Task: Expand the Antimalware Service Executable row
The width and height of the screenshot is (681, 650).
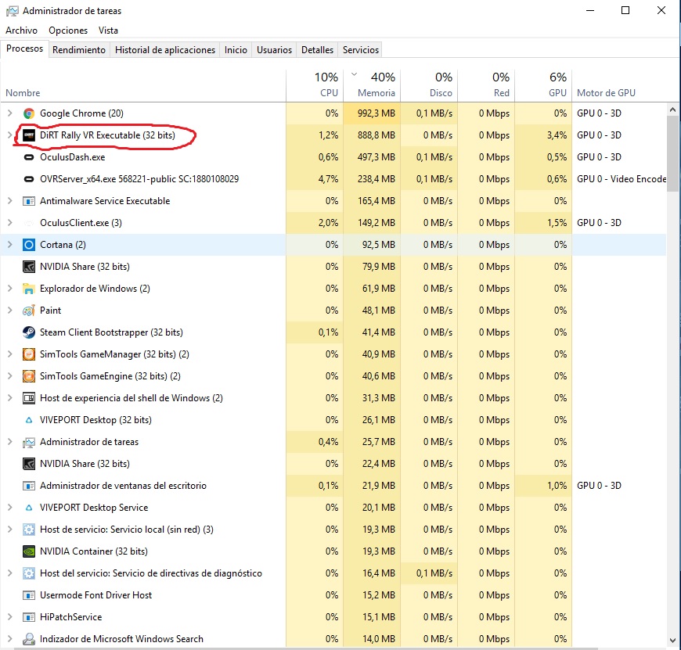Action: click(10, 201)
